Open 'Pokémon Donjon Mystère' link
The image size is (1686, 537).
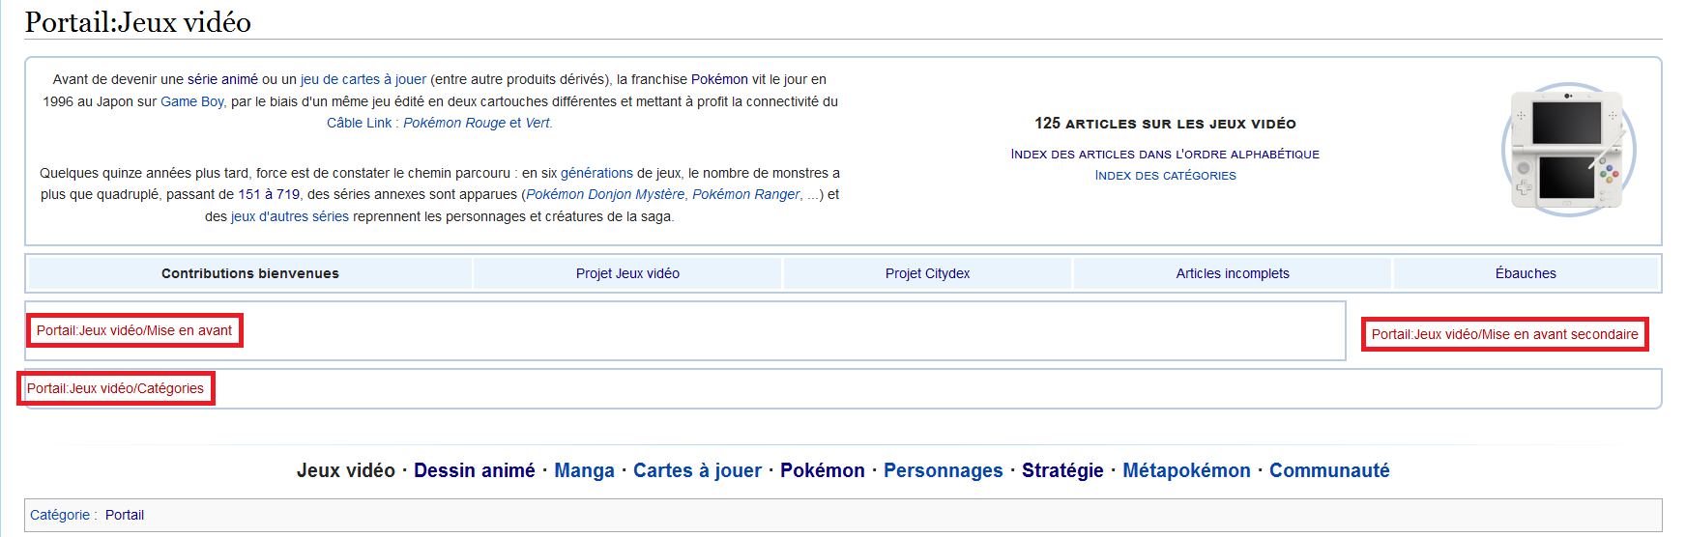coord(605,194)
